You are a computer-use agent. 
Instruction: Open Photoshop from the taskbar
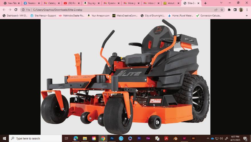pos(112,138)
